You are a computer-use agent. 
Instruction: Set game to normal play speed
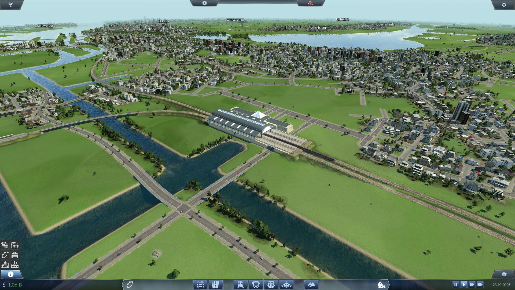[x=464, y=284]
